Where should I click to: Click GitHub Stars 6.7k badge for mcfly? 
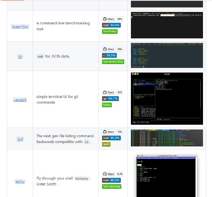point(113,174)
